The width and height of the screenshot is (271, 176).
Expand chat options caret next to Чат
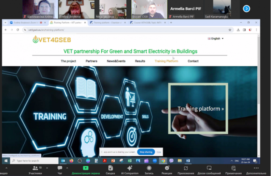click(x=67, y=168)
